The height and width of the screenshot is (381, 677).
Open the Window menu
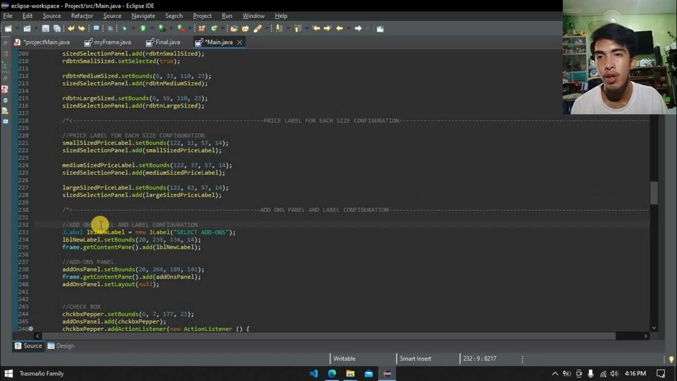tap(253, 16)
